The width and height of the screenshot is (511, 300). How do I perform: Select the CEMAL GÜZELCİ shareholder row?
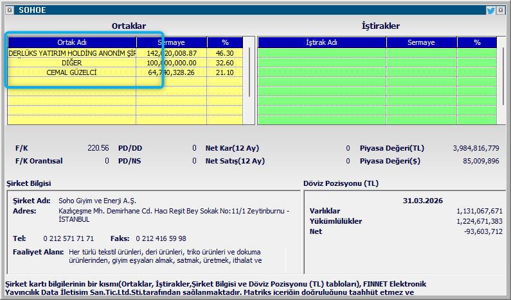pos(72,72)
